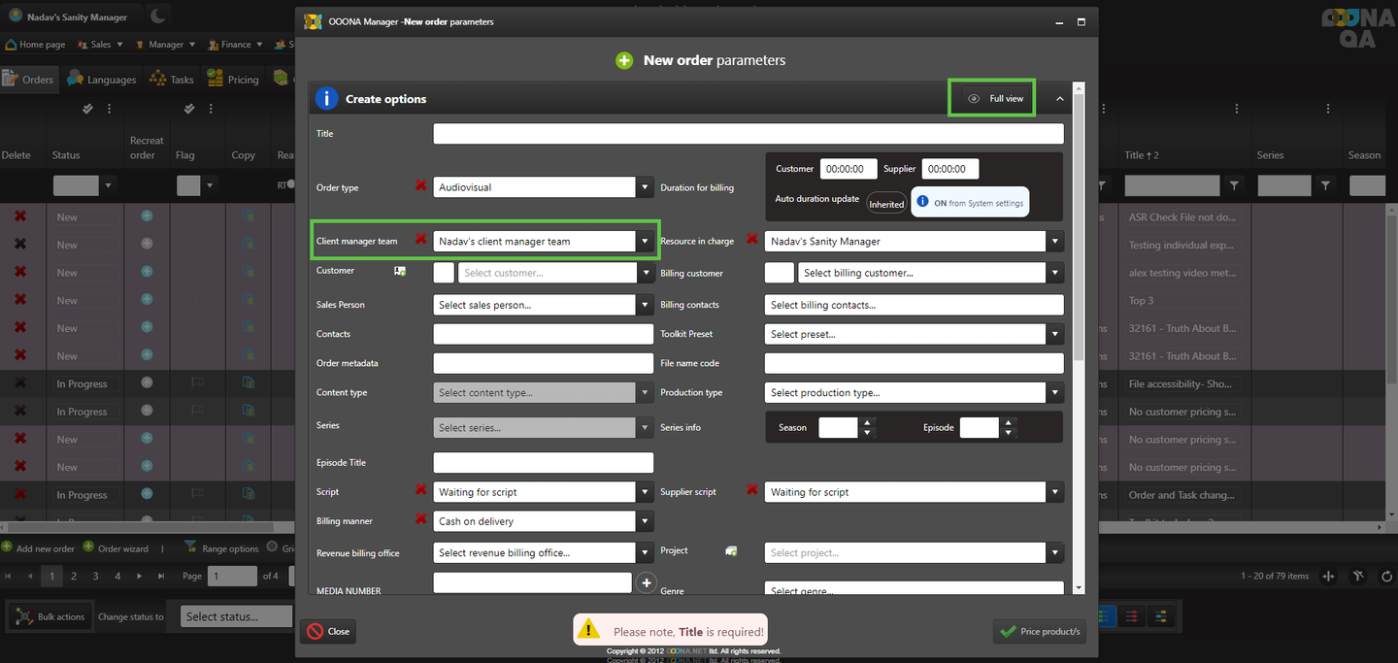Click the Close button
The width and height of the screenshot is (1398, 663).
pyautogui.click(x=328, y=631)
